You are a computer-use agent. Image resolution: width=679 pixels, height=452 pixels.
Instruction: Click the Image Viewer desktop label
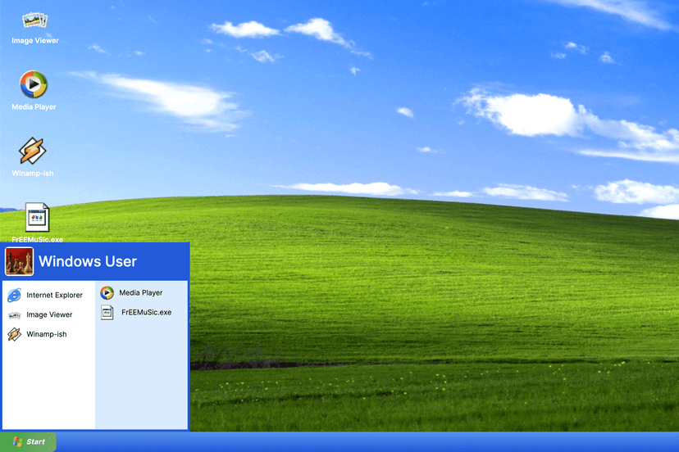pyautogui.click(x=35, y=41)
